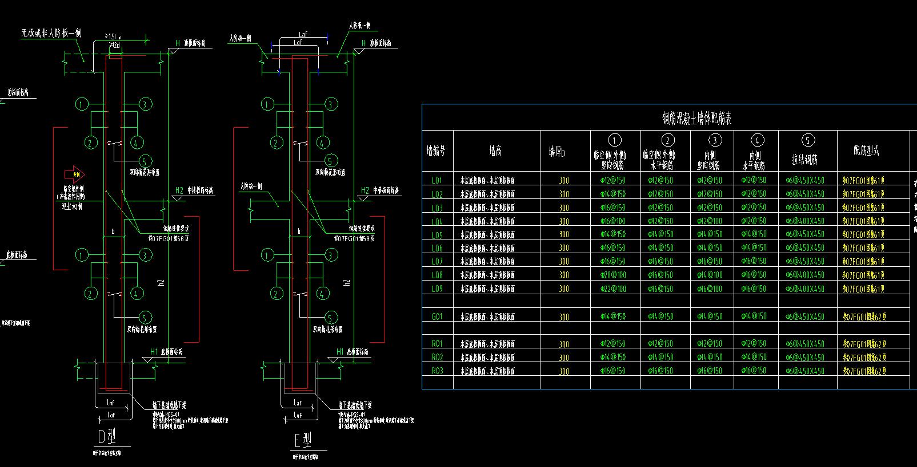Viewport: 917px width, 467px height.
Task: Click the 拉结钢筋 column header
Action: tap(804, 161)
